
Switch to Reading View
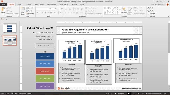(138, 93)
